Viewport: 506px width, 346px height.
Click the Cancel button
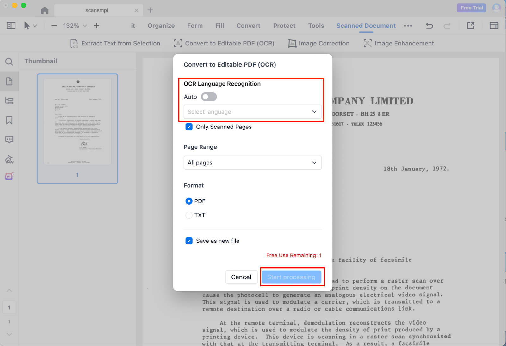click(241, 277)
